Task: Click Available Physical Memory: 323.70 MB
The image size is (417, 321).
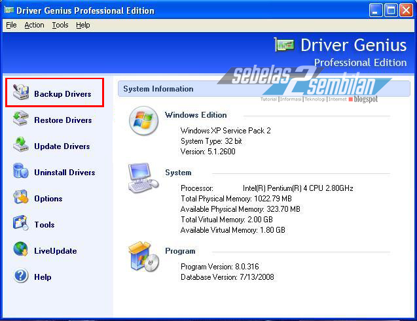Action: pyautogui.click(x=240, y=209)
